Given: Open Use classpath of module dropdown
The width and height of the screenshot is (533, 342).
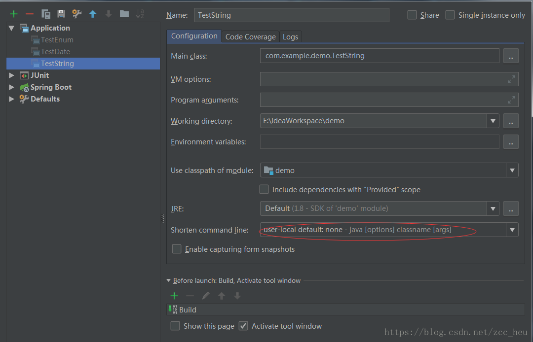Looking at the screenshot, I should 512,171.
